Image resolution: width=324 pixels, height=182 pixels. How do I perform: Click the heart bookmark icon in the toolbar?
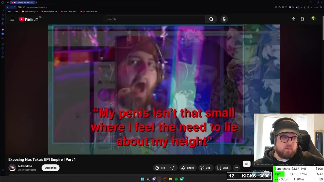click(x=296, y=7)
